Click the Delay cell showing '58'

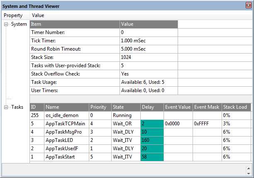click(x=152, y=157)
